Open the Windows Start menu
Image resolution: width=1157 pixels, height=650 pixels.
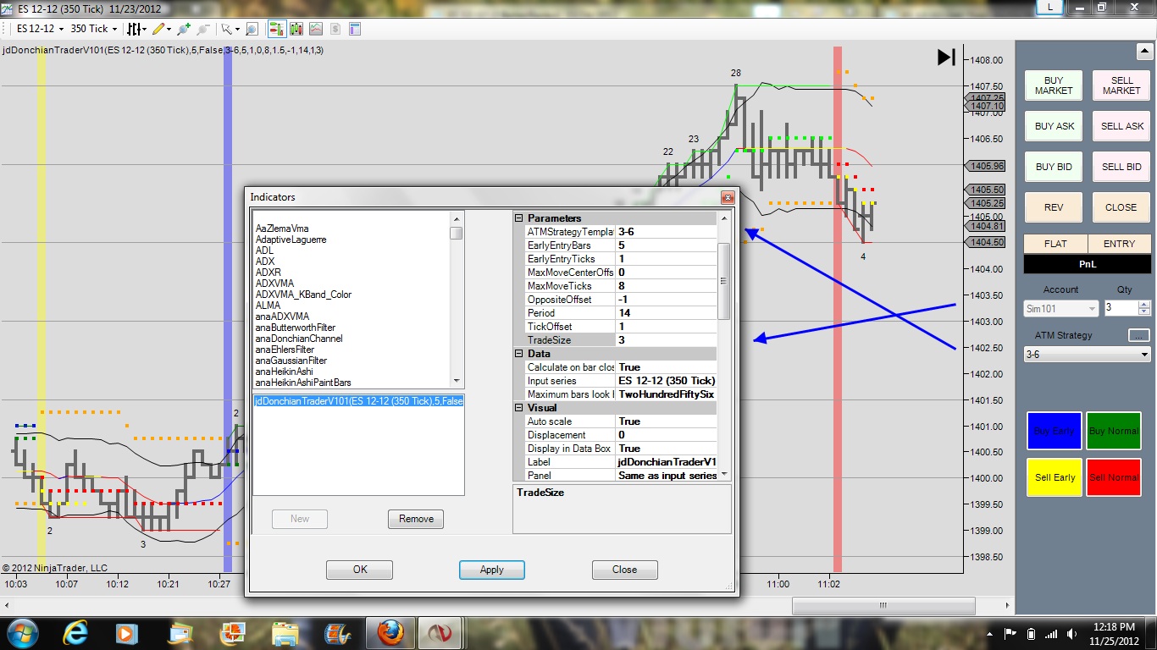tap(21, 632)
